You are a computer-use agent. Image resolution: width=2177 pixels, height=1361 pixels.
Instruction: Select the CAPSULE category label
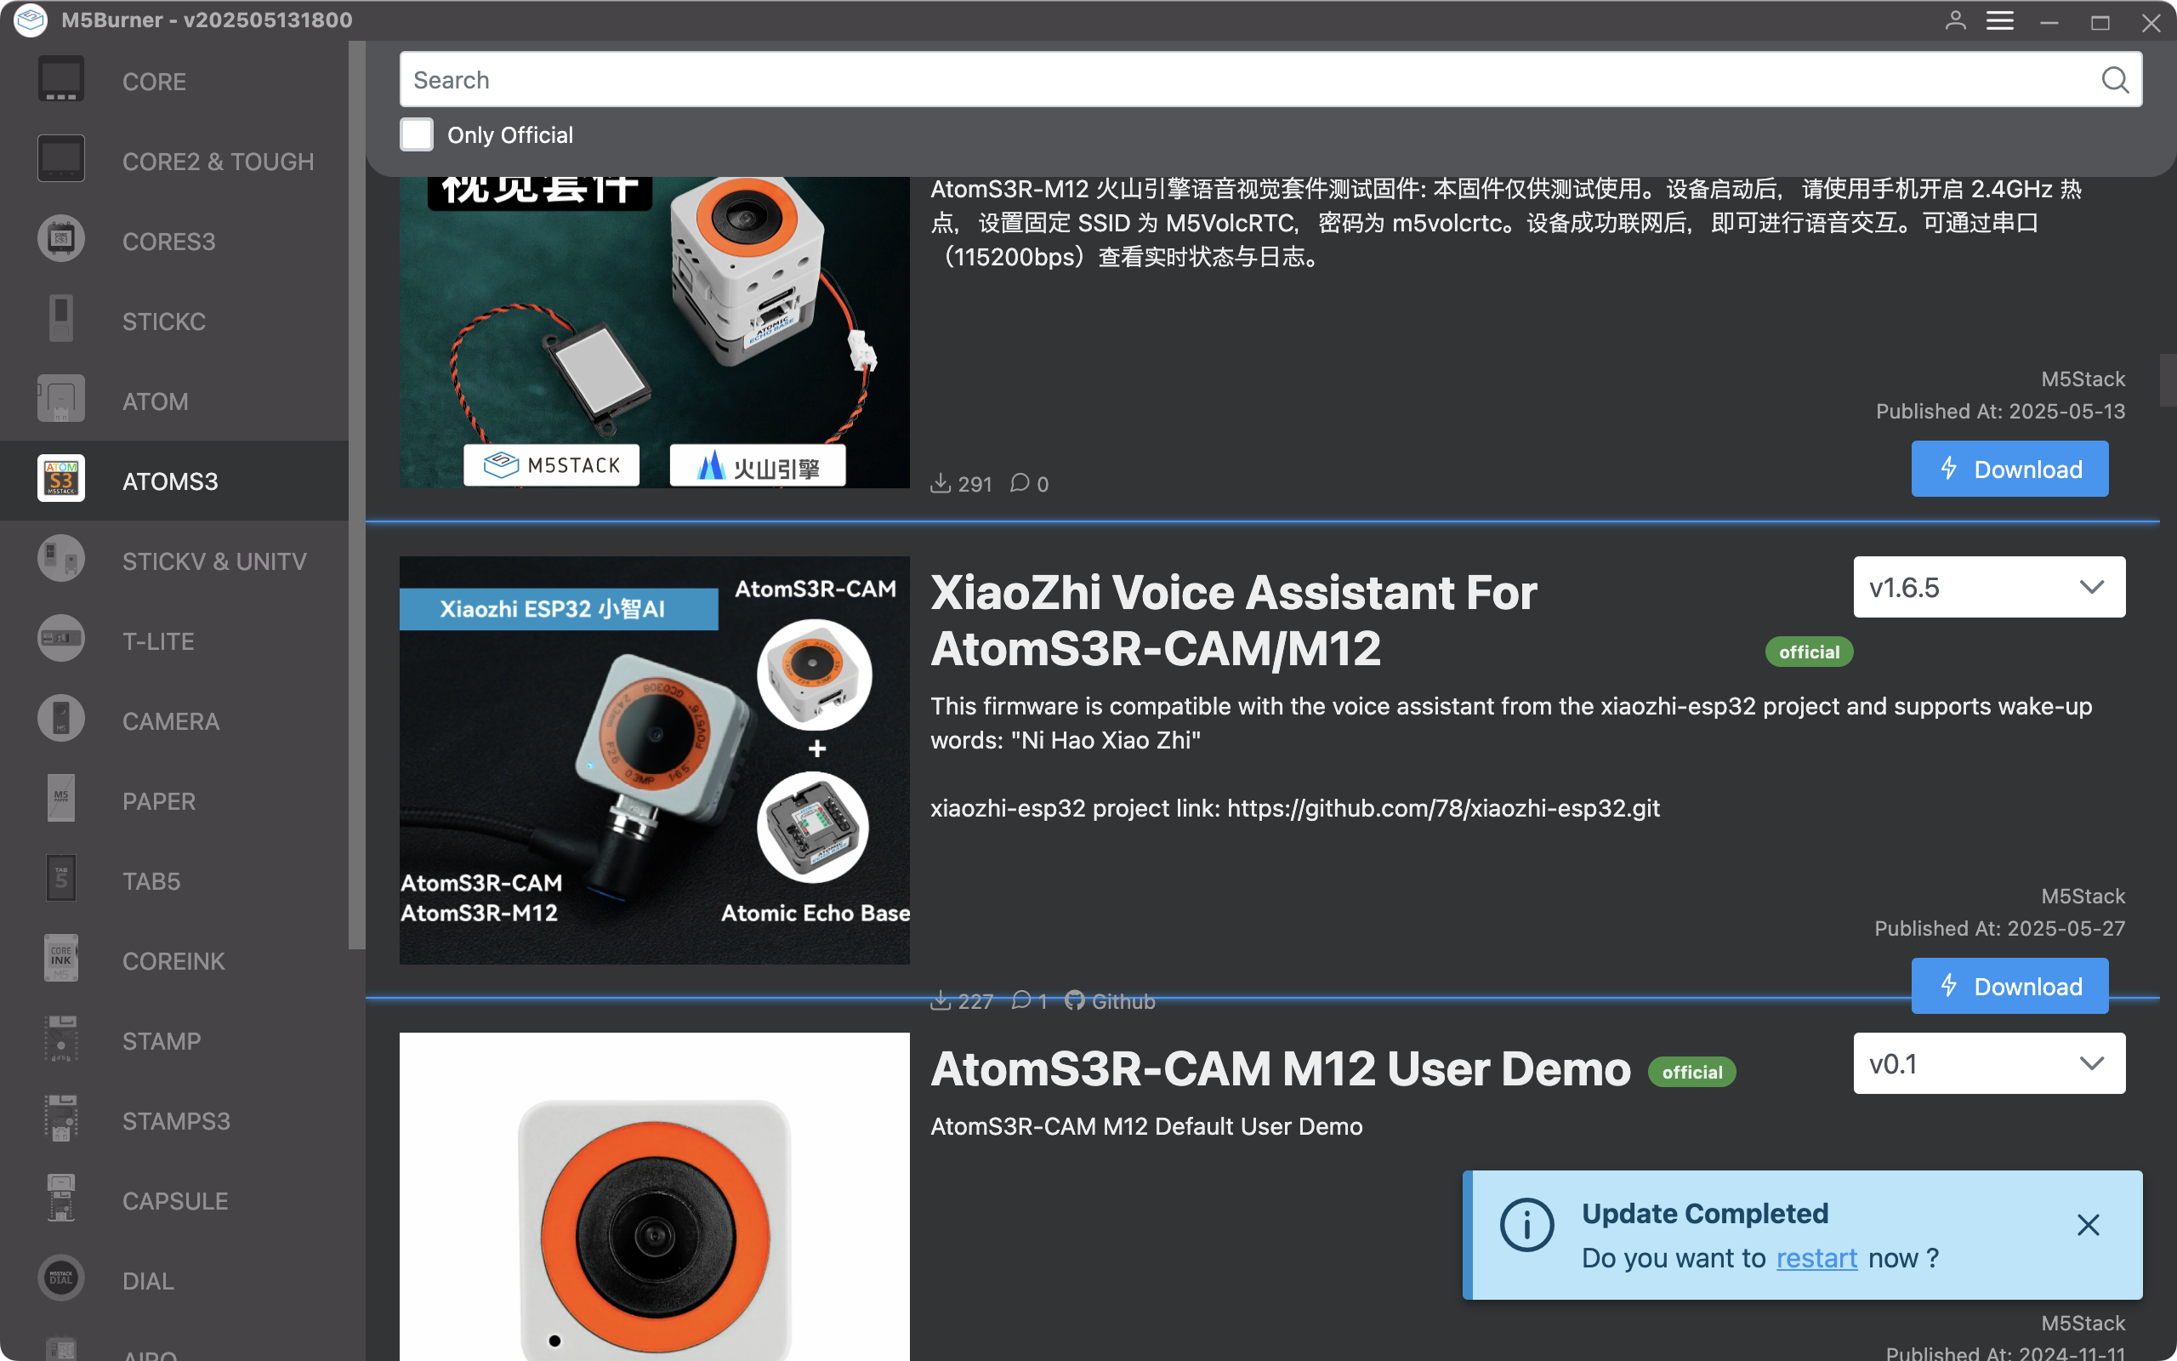175,1203
